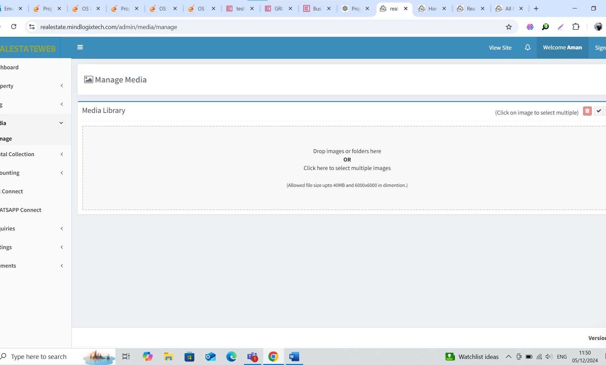Toggle the hamburger sidebar menu icon

pos(80,47)
